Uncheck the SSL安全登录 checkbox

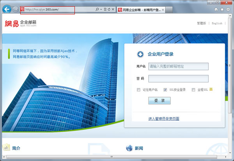click(x=165, y=90)
